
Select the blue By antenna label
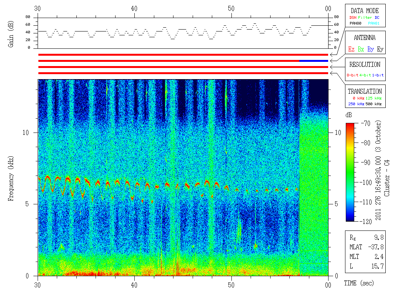370,50
